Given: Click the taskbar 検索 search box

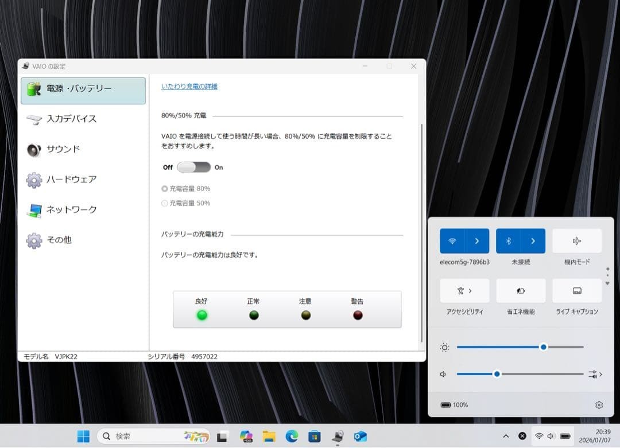Looking at the screenshot, I should click(x=153, y=436).
